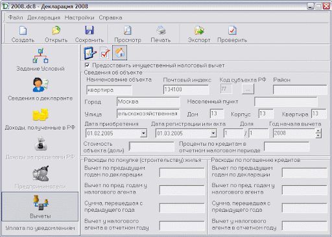Screen dimensions: 332x237
Task: Click the '...' button next to Код субъекта РФ
Action: (x=248, y=89)
